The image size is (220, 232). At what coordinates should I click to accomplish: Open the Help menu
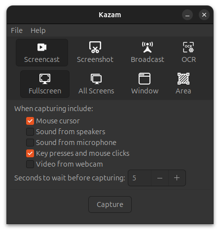tap(38, 30)
